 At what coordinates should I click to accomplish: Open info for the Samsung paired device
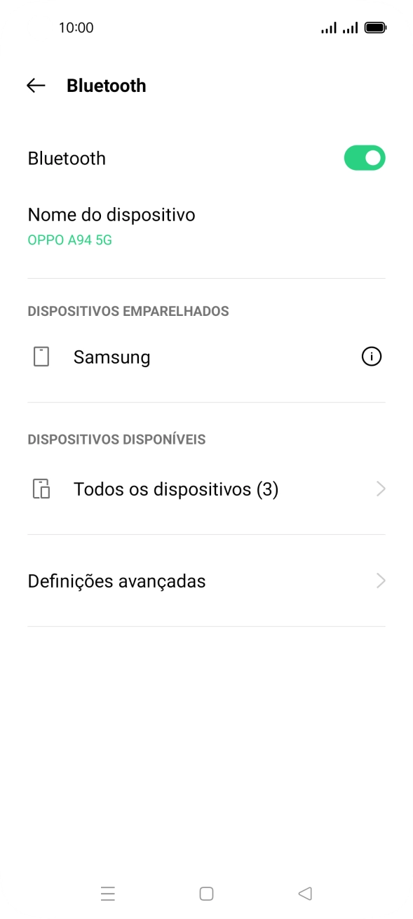372,357
